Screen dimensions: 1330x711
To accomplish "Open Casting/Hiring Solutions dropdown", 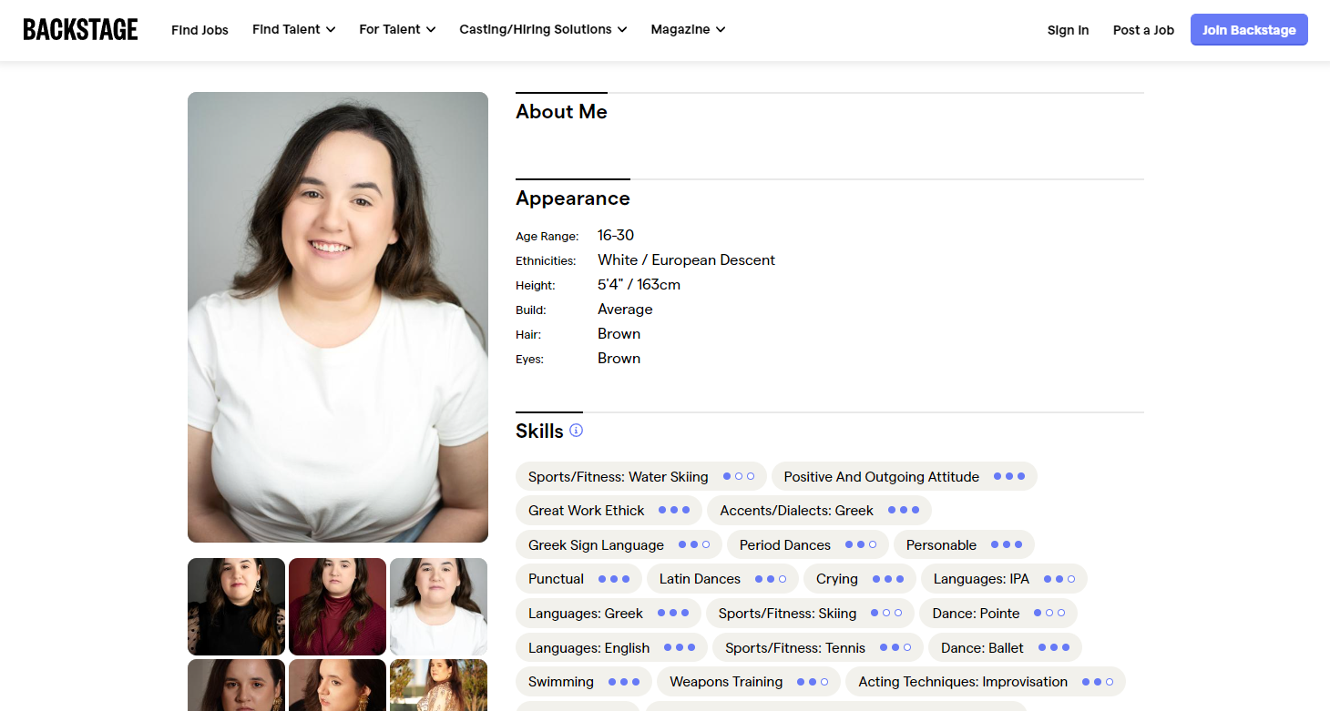I will coord(543,30).
